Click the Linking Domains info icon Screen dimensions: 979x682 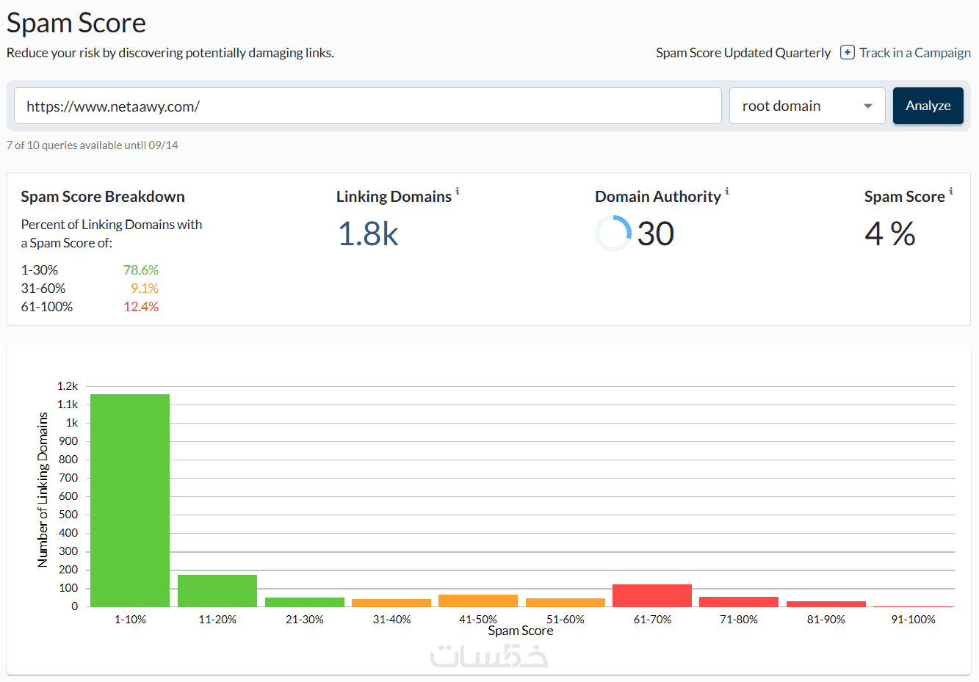(458, 192)
